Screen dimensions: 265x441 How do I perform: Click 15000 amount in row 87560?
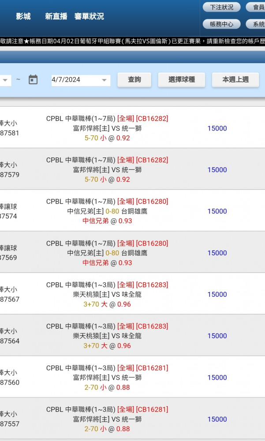pos(217,377)
